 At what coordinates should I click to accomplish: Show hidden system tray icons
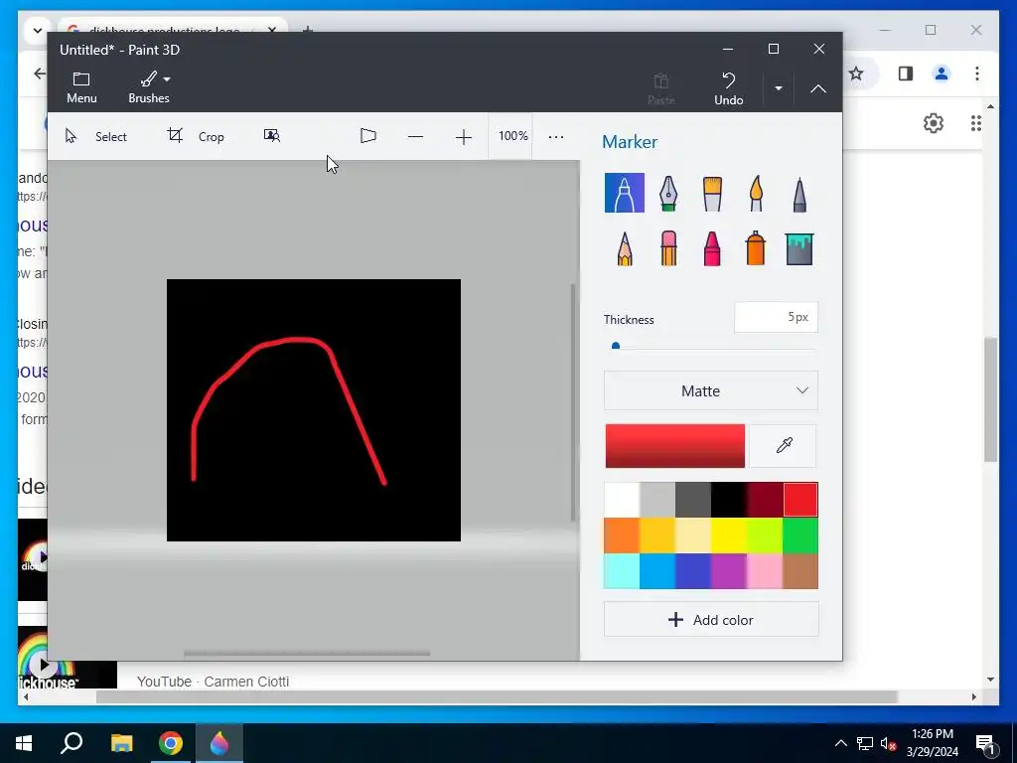[x=840, y=743]
